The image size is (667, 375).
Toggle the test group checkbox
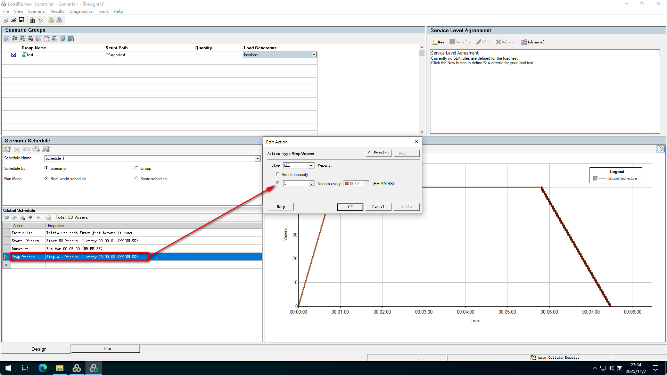[x=14, y=55]
